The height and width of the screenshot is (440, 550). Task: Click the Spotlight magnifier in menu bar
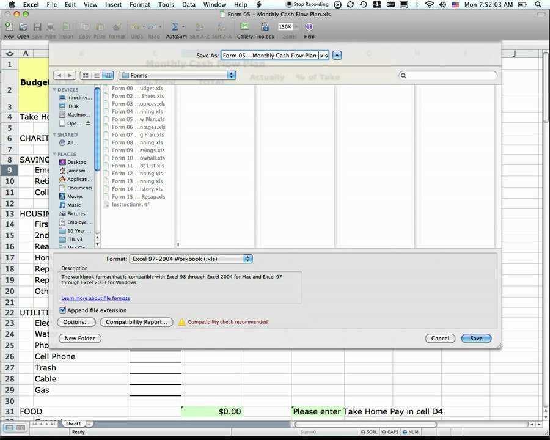coord(538,4)
